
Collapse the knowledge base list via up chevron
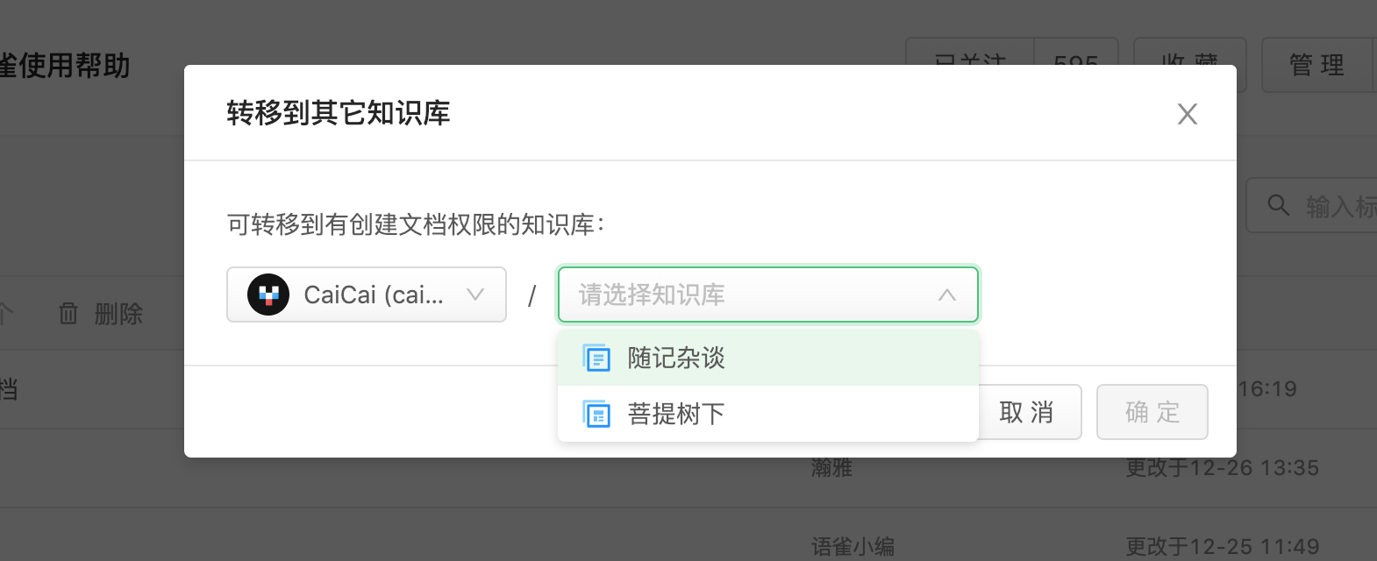click(x=947, y=295)
